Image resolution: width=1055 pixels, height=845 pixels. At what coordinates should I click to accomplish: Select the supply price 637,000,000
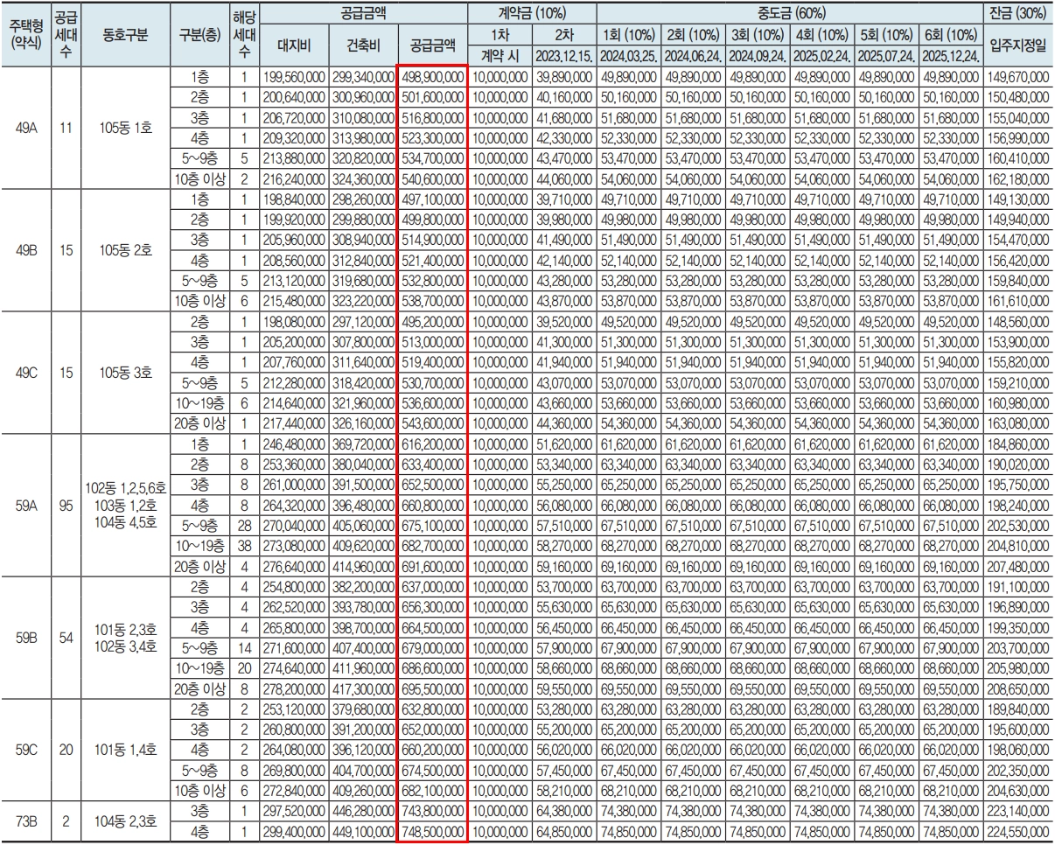tap(432, 587)
